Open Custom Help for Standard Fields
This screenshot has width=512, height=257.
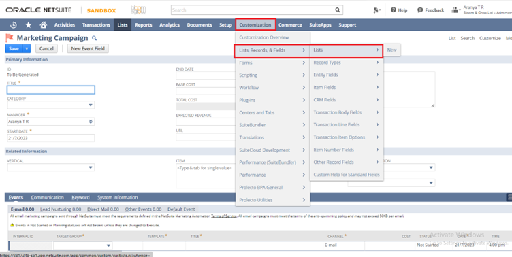point(347,175)
